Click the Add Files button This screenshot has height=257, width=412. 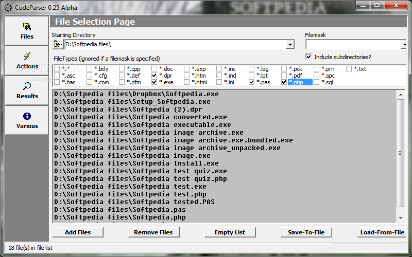point(78,232)
